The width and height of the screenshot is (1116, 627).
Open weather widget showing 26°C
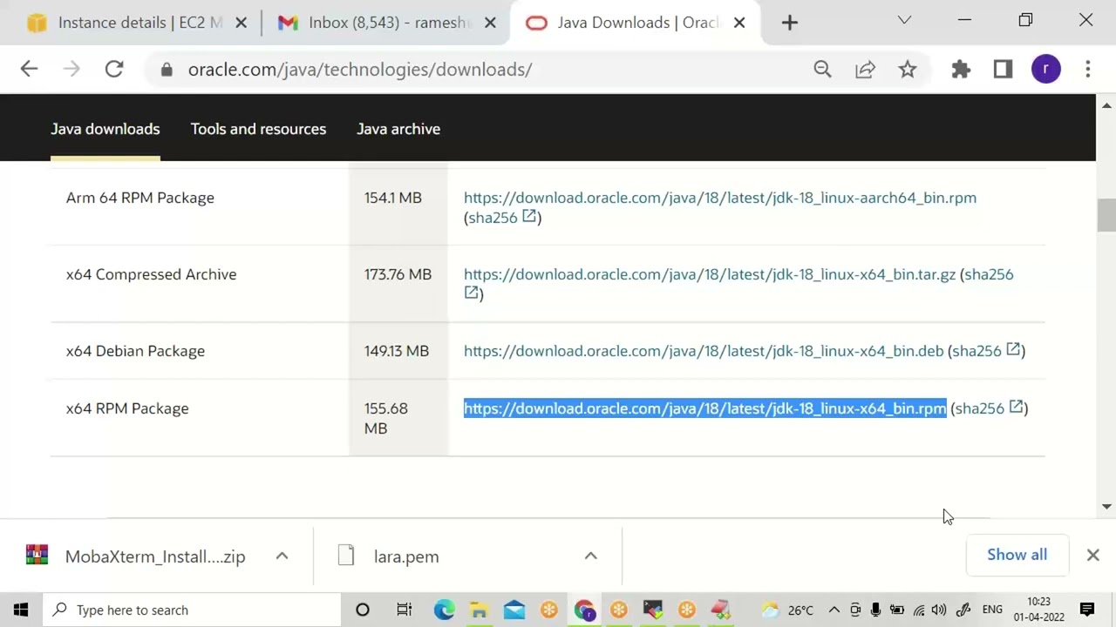(787, 610)
